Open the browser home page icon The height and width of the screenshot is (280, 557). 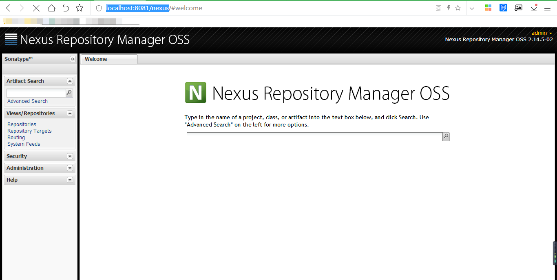click(x=51, y=8)
